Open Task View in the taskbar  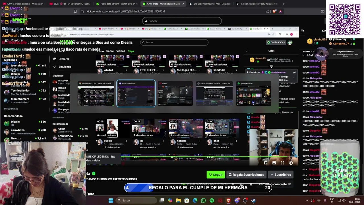click(162, 200)
